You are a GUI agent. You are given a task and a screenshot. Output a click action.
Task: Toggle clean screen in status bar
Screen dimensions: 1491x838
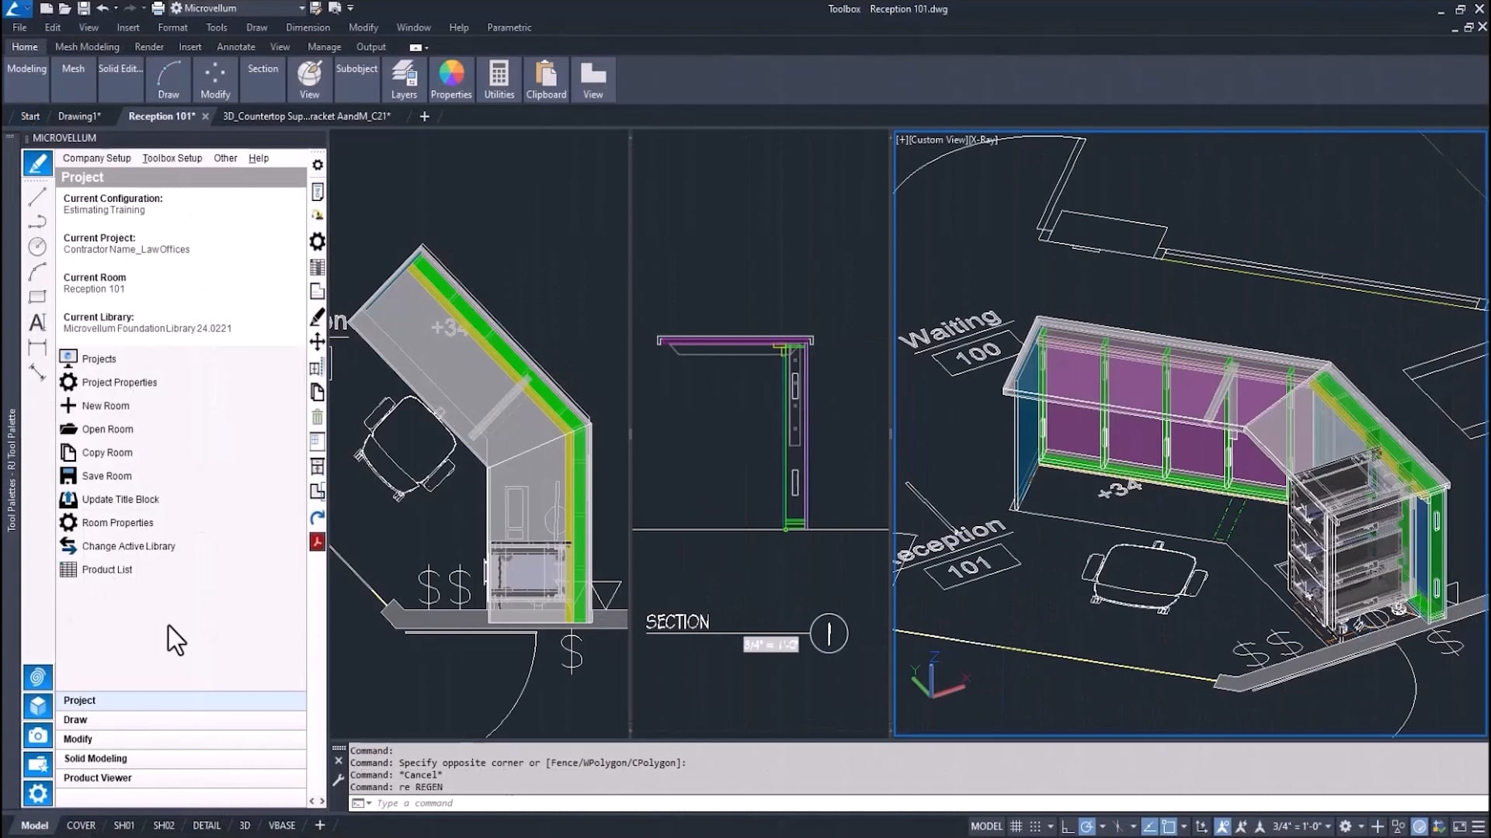[1460, 826]
